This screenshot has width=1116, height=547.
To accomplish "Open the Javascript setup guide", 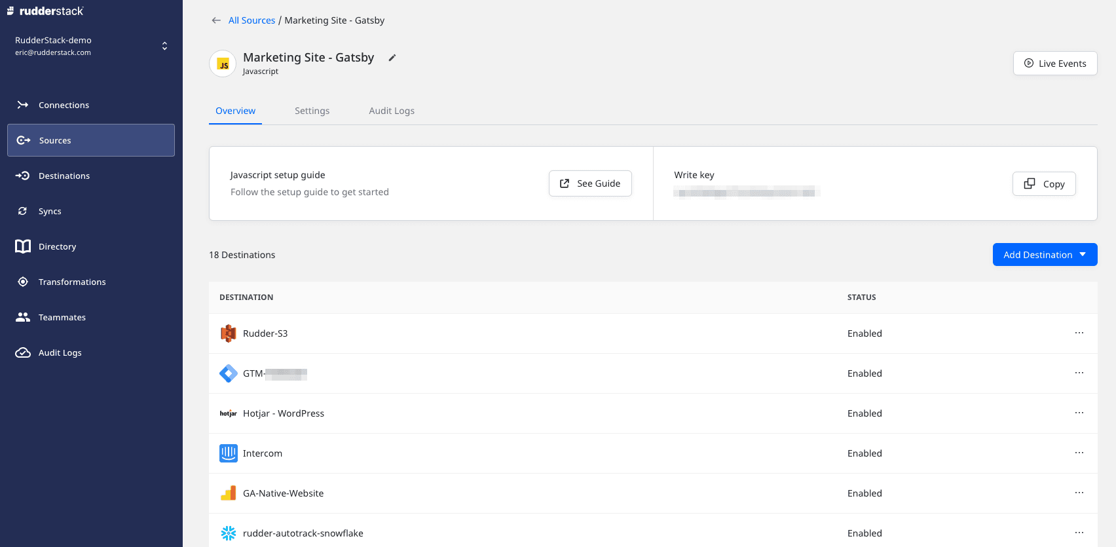I will (589, 183).
